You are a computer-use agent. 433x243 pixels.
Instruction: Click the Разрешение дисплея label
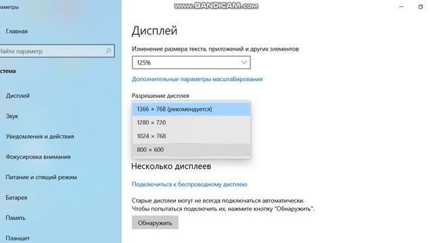[x=160, y=96]
